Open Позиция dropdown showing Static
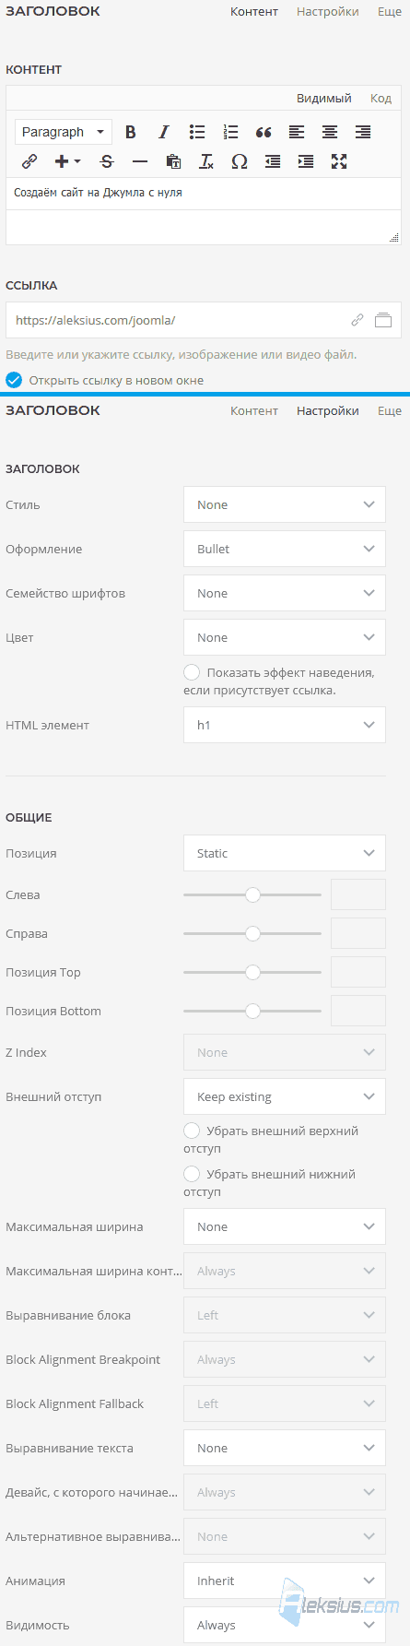The height and width of the screenshot is (1646, 410). tap(285, 853)
